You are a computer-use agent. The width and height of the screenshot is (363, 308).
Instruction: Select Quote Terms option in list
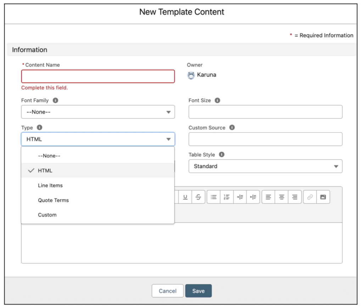pos(54,200)
